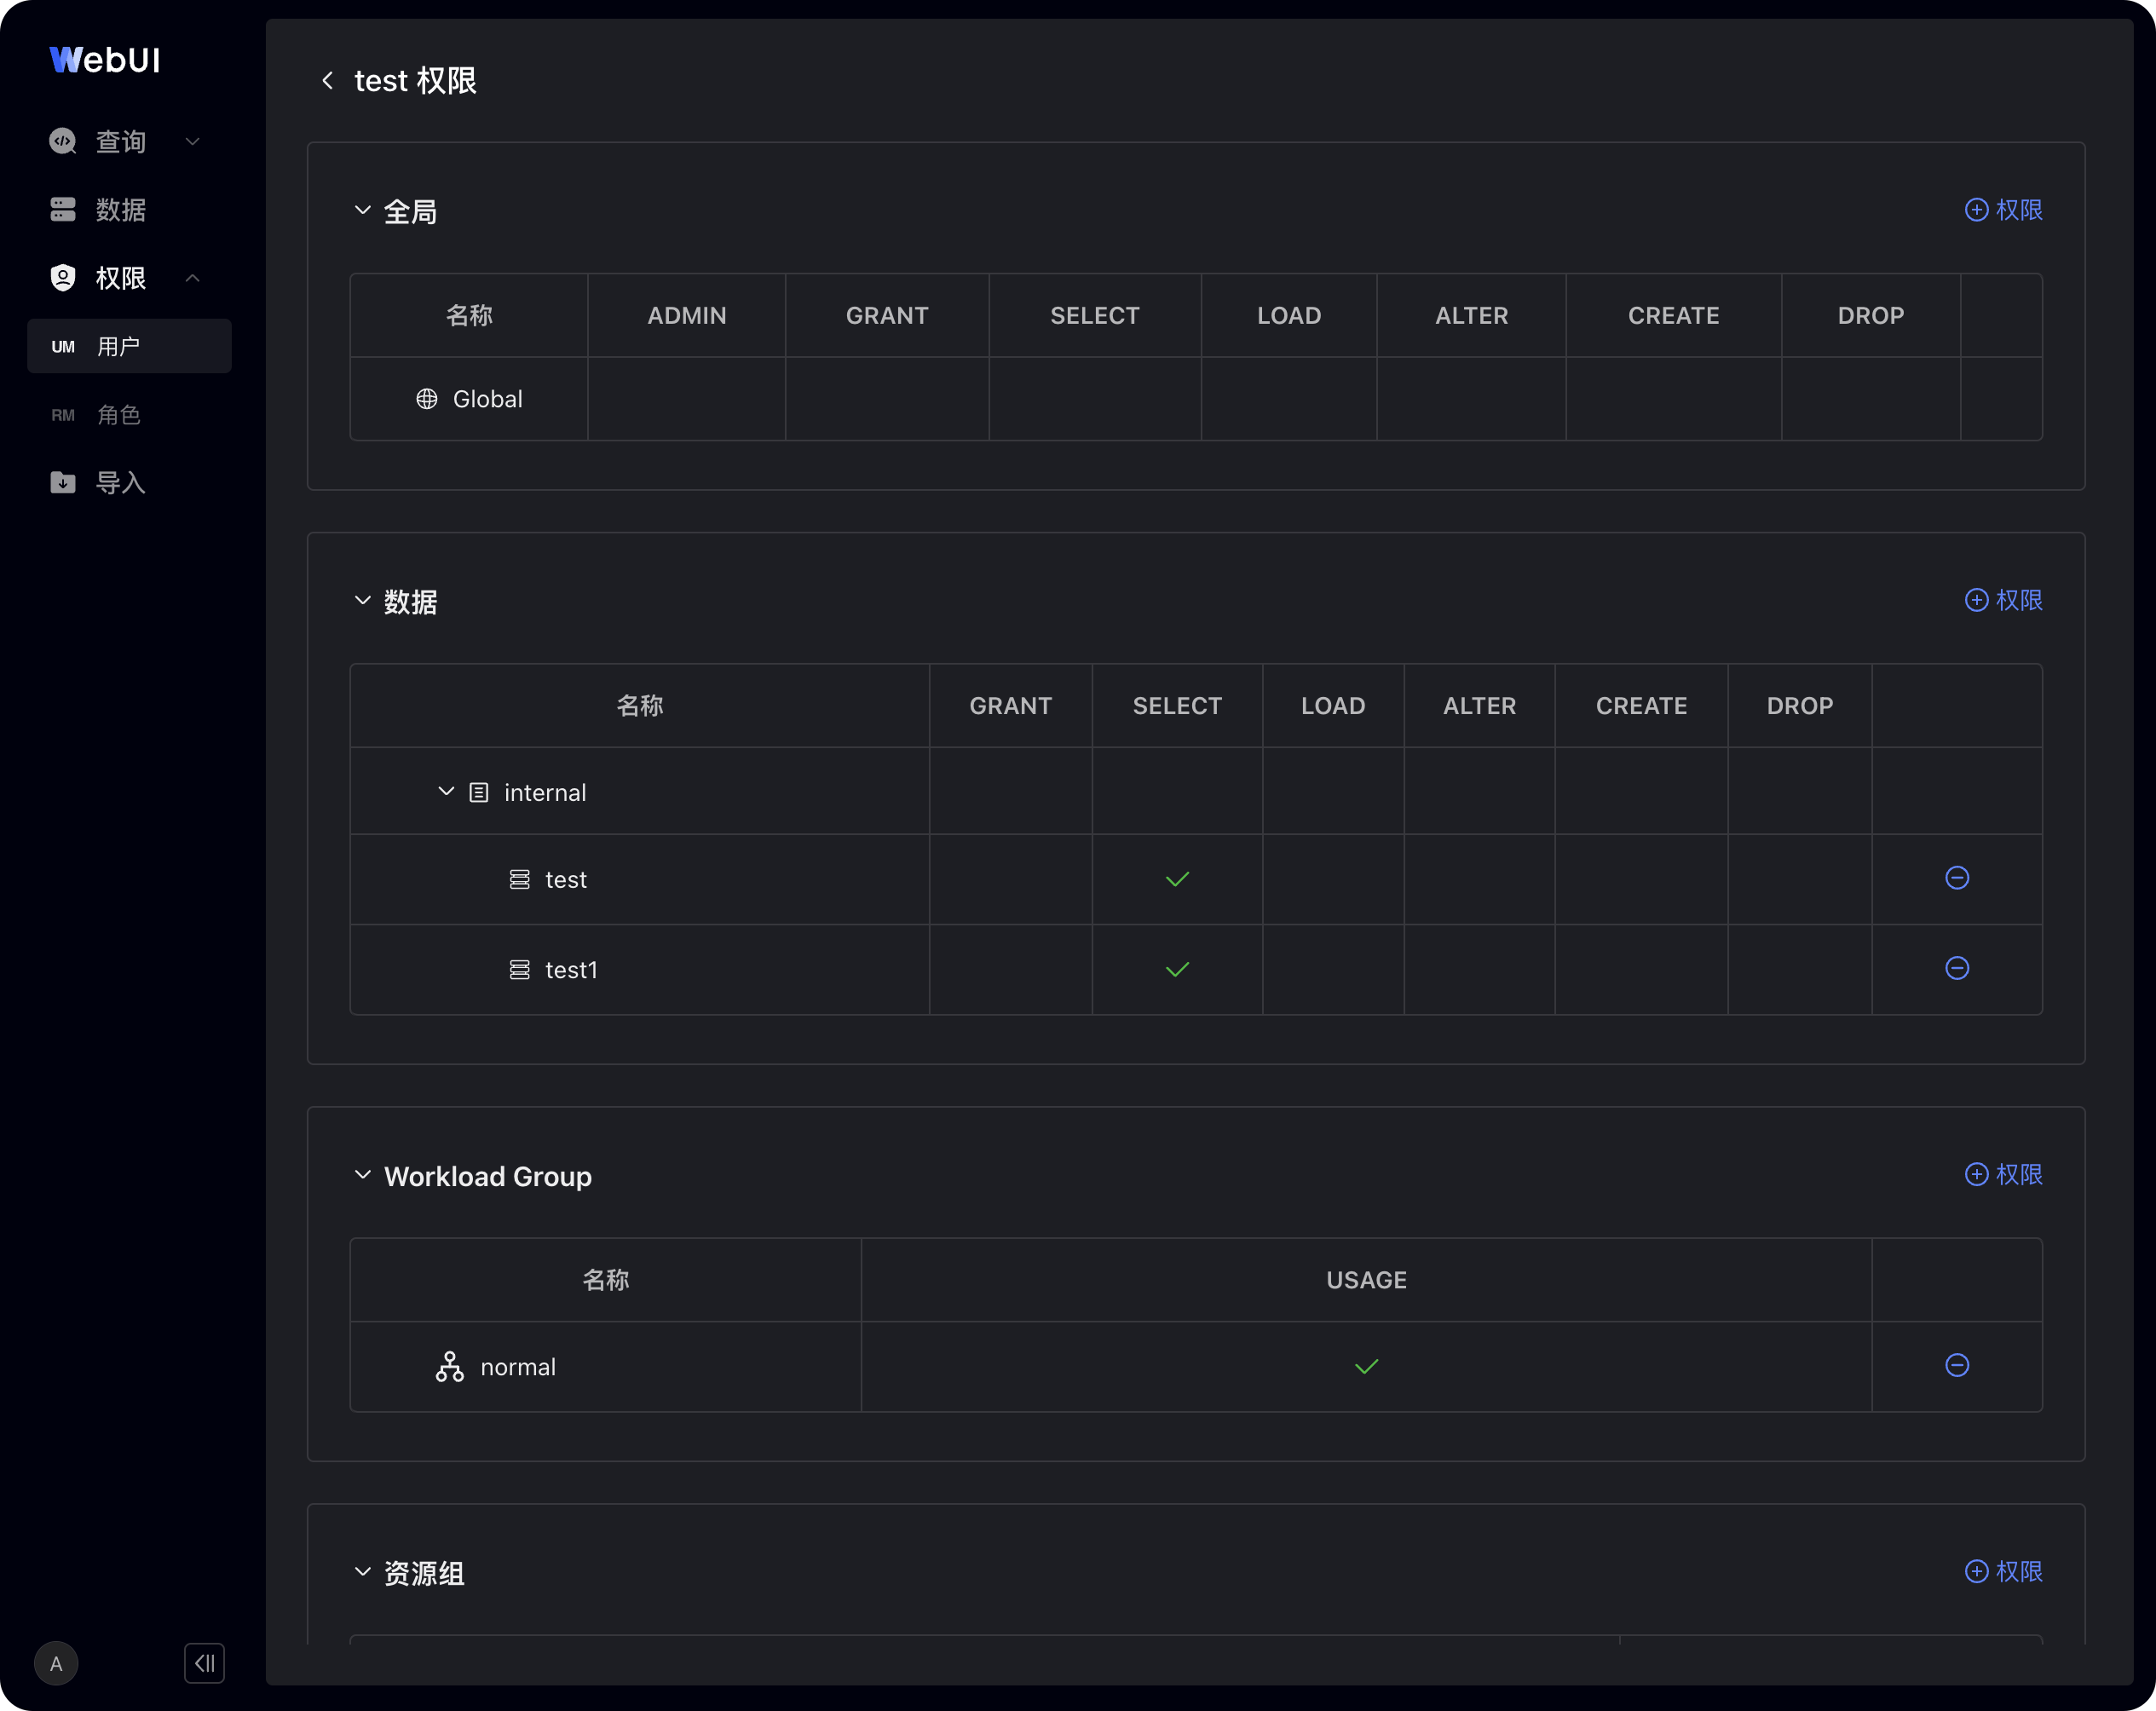Expand the 查询 sidebar chevron

pos(193,141)
